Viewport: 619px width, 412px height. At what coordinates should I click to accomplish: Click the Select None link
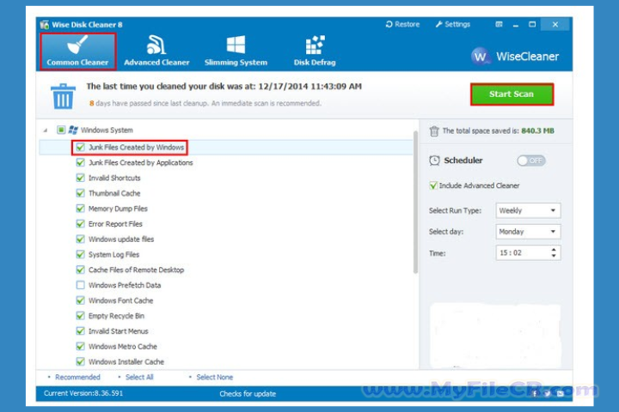tap(215, 378)
